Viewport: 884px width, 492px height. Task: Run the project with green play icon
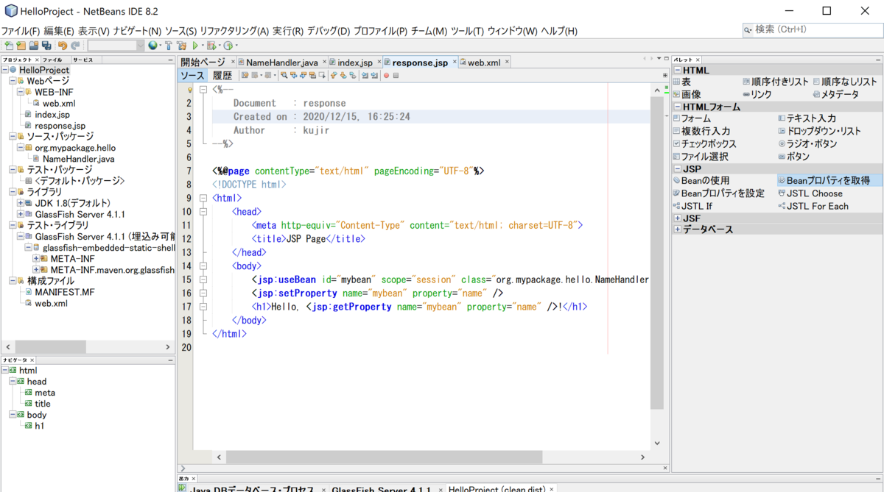coord(195,46)
